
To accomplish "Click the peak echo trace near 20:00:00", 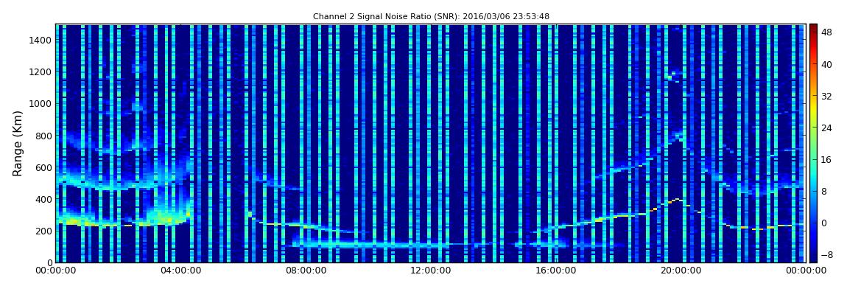I will pos(677,200).
